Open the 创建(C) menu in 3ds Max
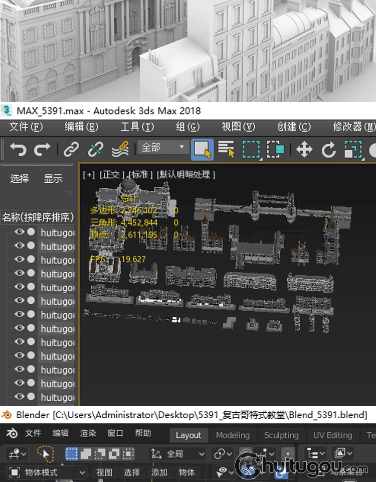376x482 pixels. click(x=294, y=127)
